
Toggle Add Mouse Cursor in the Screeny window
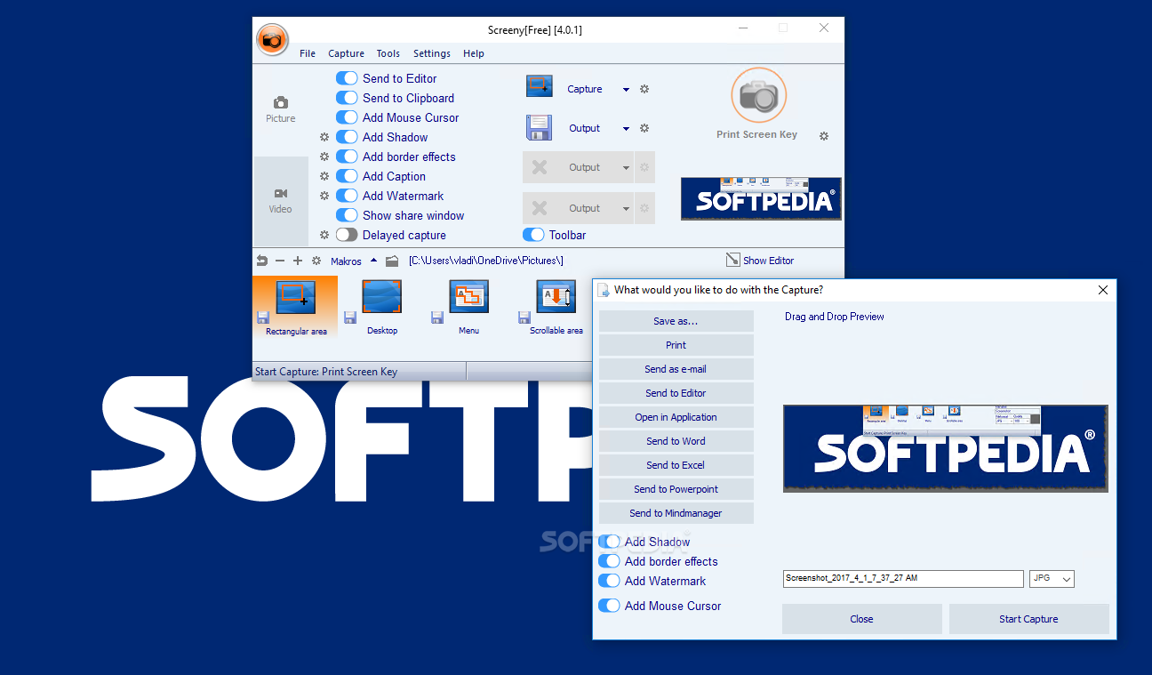pos(347,117)
